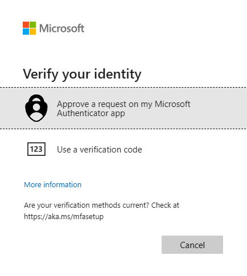Click the 123 verification code icon

36,149
